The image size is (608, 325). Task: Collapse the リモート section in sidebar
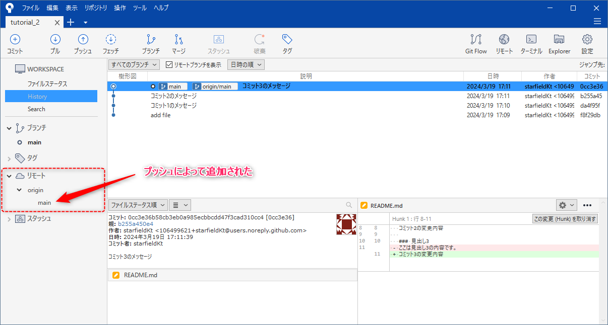point(9,176)
